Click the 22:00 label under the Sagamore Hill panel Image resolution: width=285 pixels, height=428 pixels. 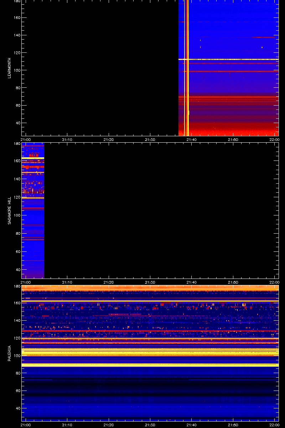pos(274,282)
